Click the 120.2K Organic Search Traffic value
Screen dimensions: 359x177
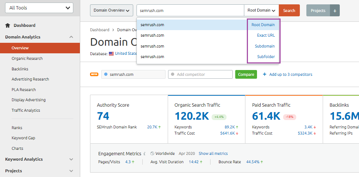192,116
